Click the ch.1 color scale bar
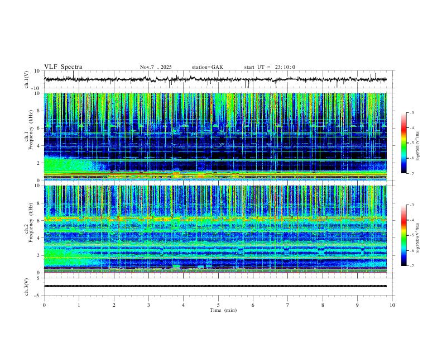The width and height of the screenshot is (442, 342). (403, 143)
